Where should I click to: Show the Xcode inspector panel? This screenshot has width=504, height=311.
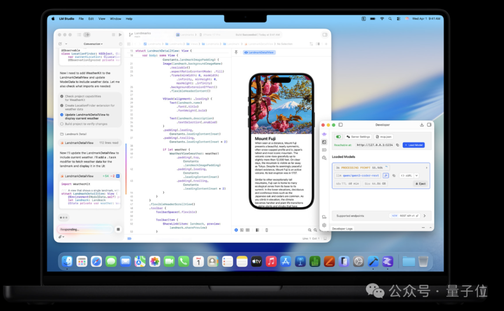pyautogui.click(x=325, y=35)
